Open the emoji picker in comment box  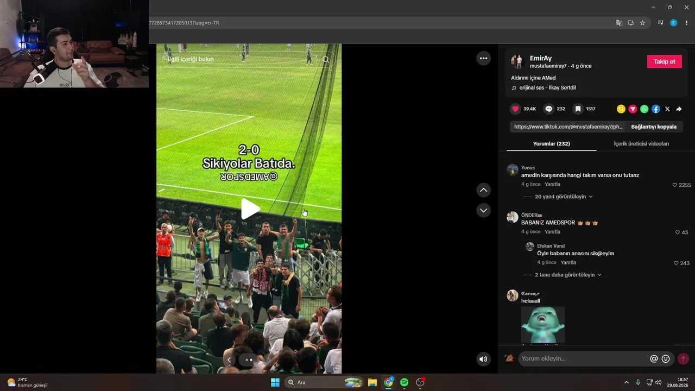[666, 358]
